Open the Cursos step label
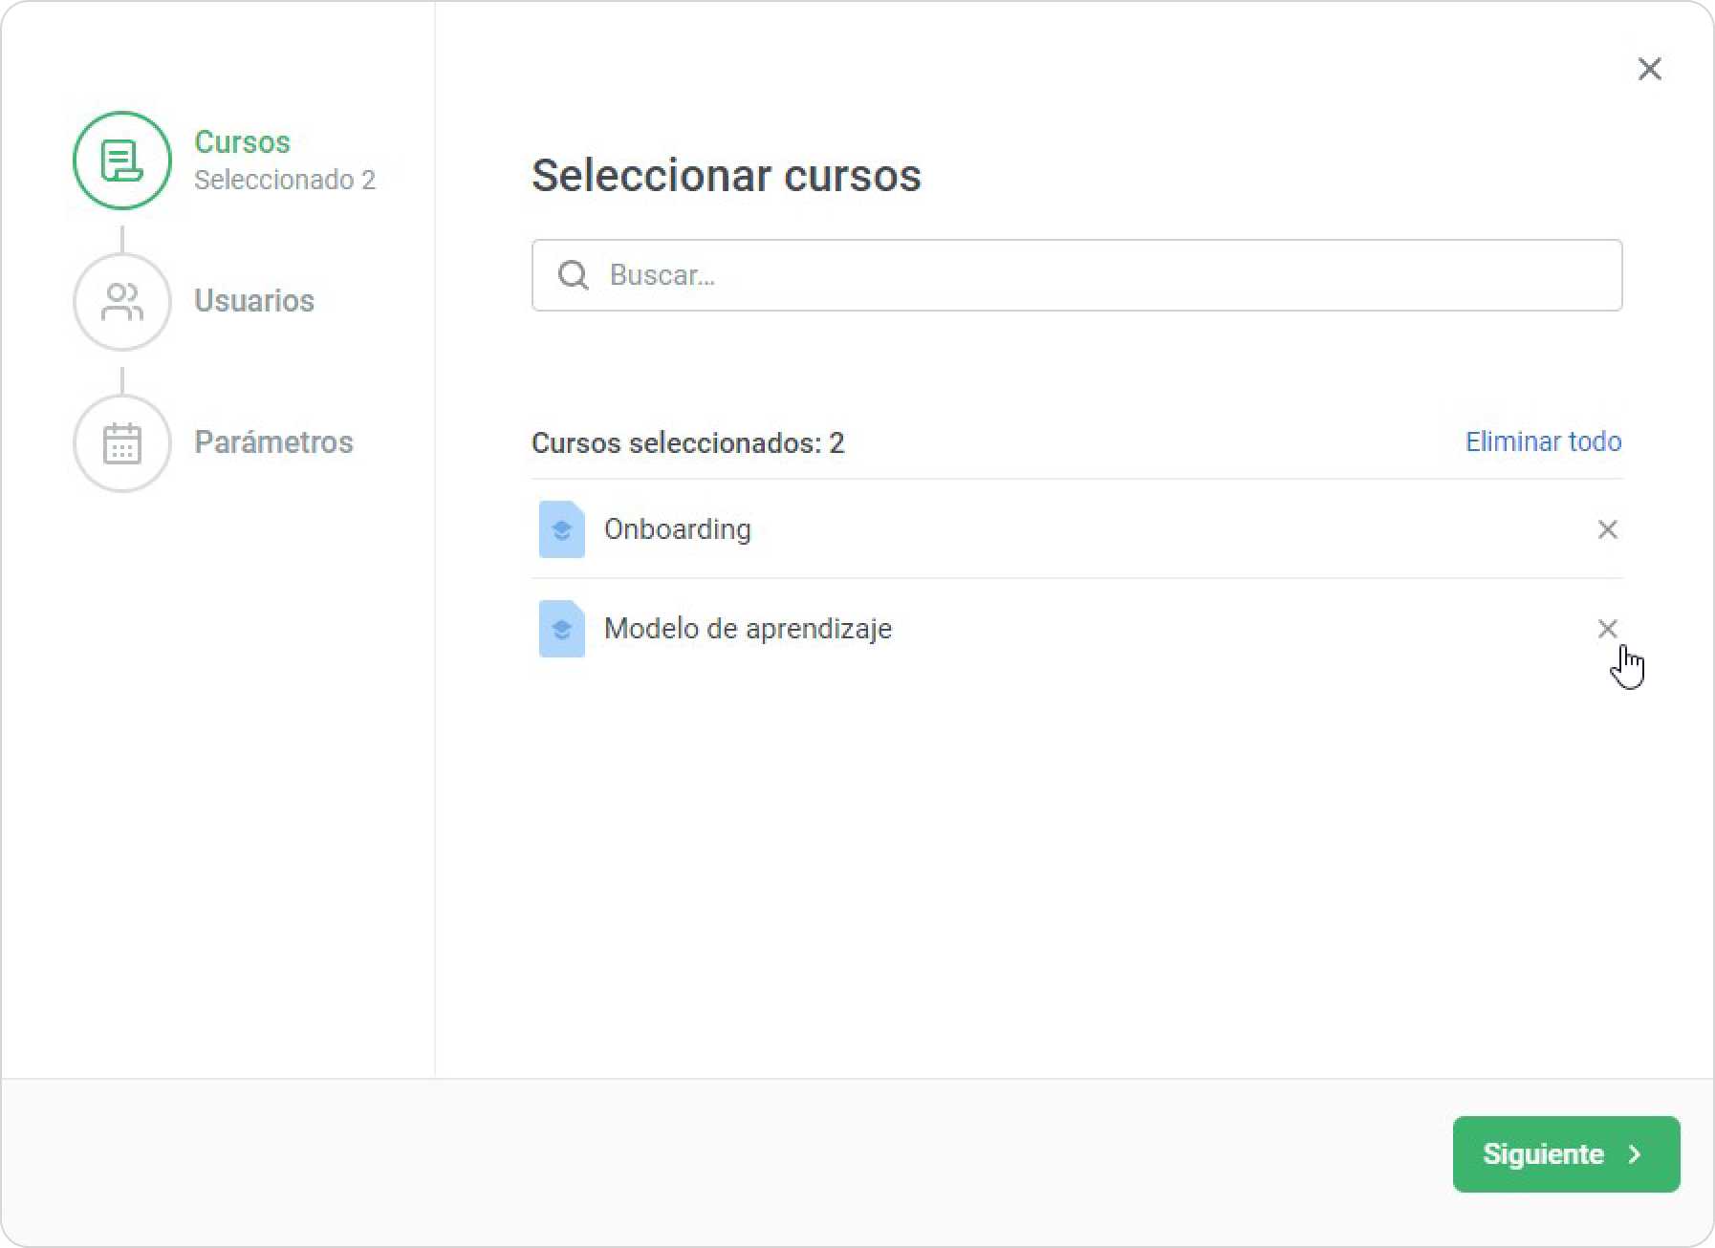The height and width of the screenshot is (1248, 1715). (242, 141)
